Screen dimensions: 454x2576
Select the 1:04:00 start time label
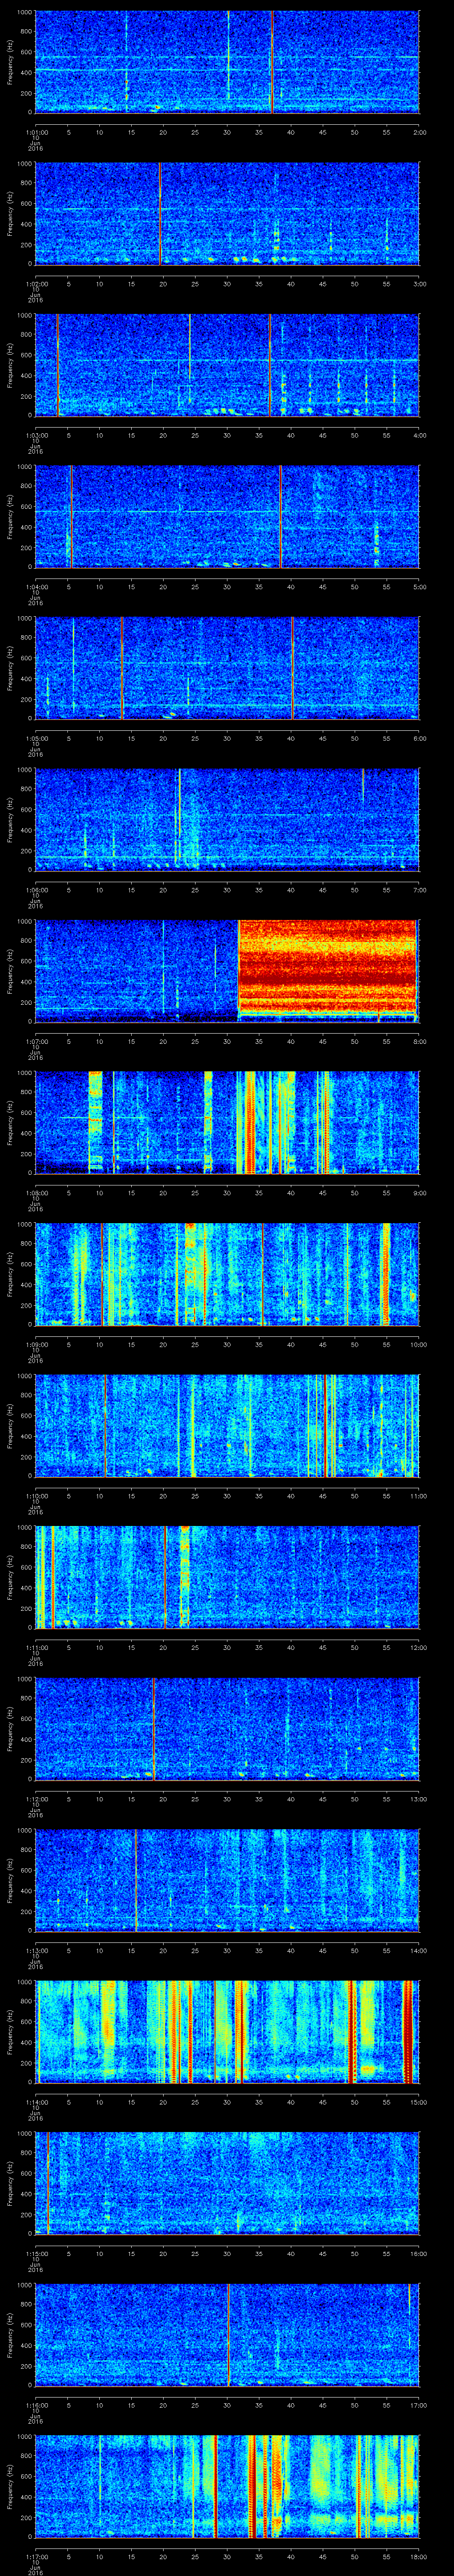36,587
